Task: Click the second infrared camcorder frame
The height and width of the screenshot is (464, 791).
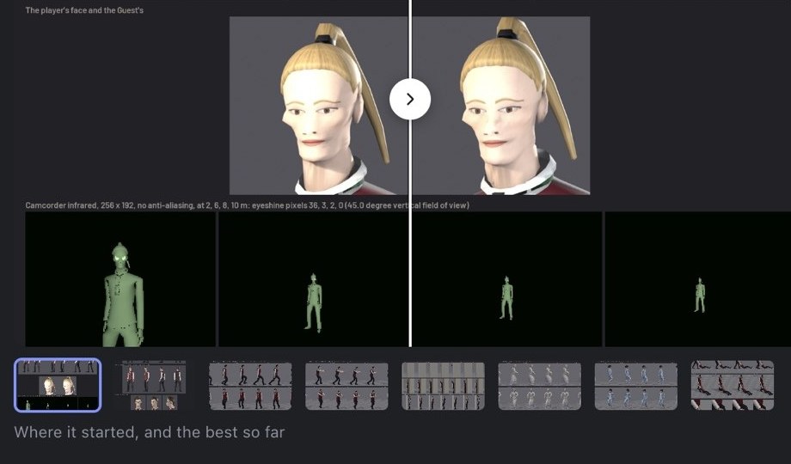Action: pos(313,279)
